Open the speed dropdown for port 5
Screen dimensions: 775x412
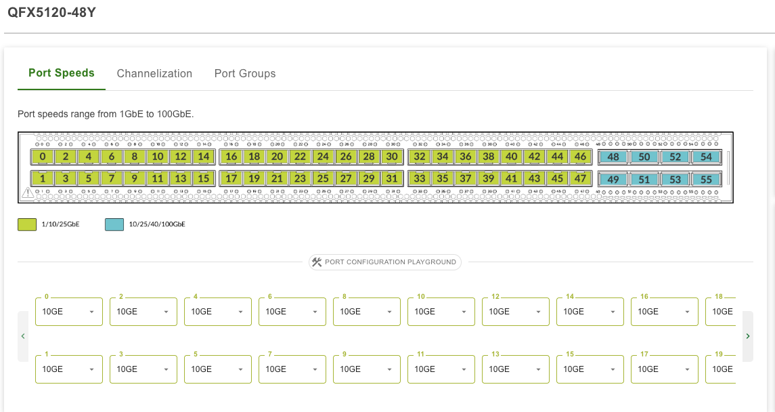click(218, 369)
